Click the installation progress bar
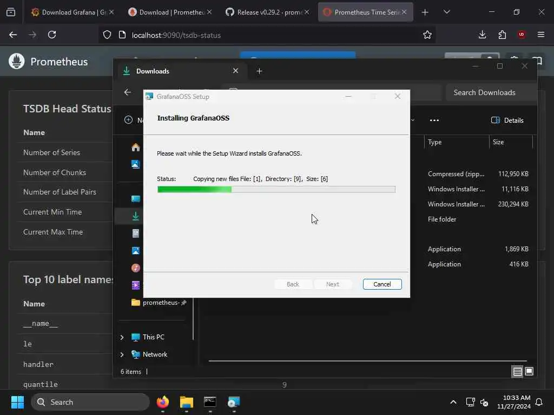This screenshot has height=415, width=554. (x=276, y=190)
